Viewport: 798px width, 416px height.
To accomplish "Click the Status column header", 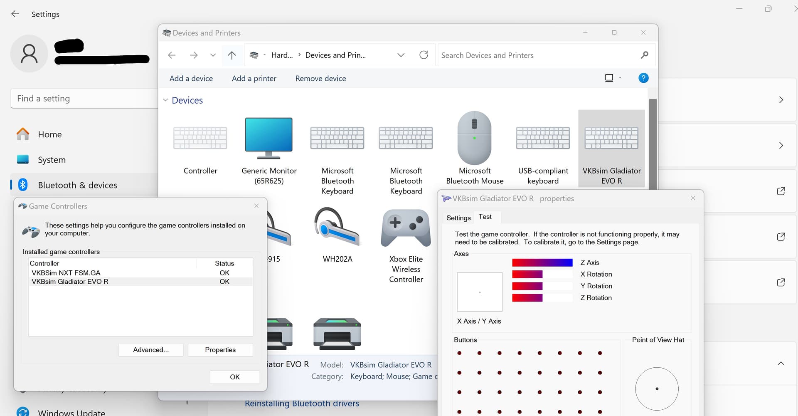I will (224, 263).
